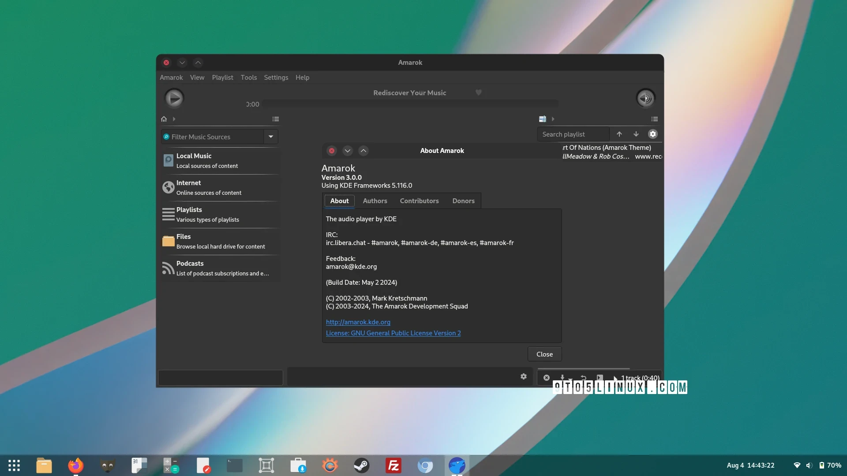Click the playlist layout icon in breadcrumb
Screen dimensions: 847x476
[x=543, y=119]
